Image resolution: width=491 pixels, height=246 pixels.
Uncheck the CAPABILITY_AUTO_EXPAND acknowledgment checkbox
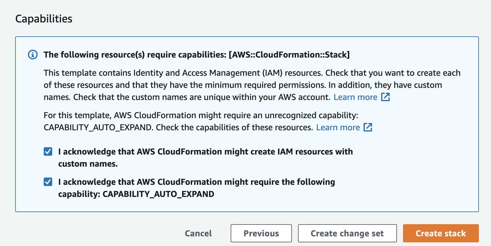coord(48,182)
